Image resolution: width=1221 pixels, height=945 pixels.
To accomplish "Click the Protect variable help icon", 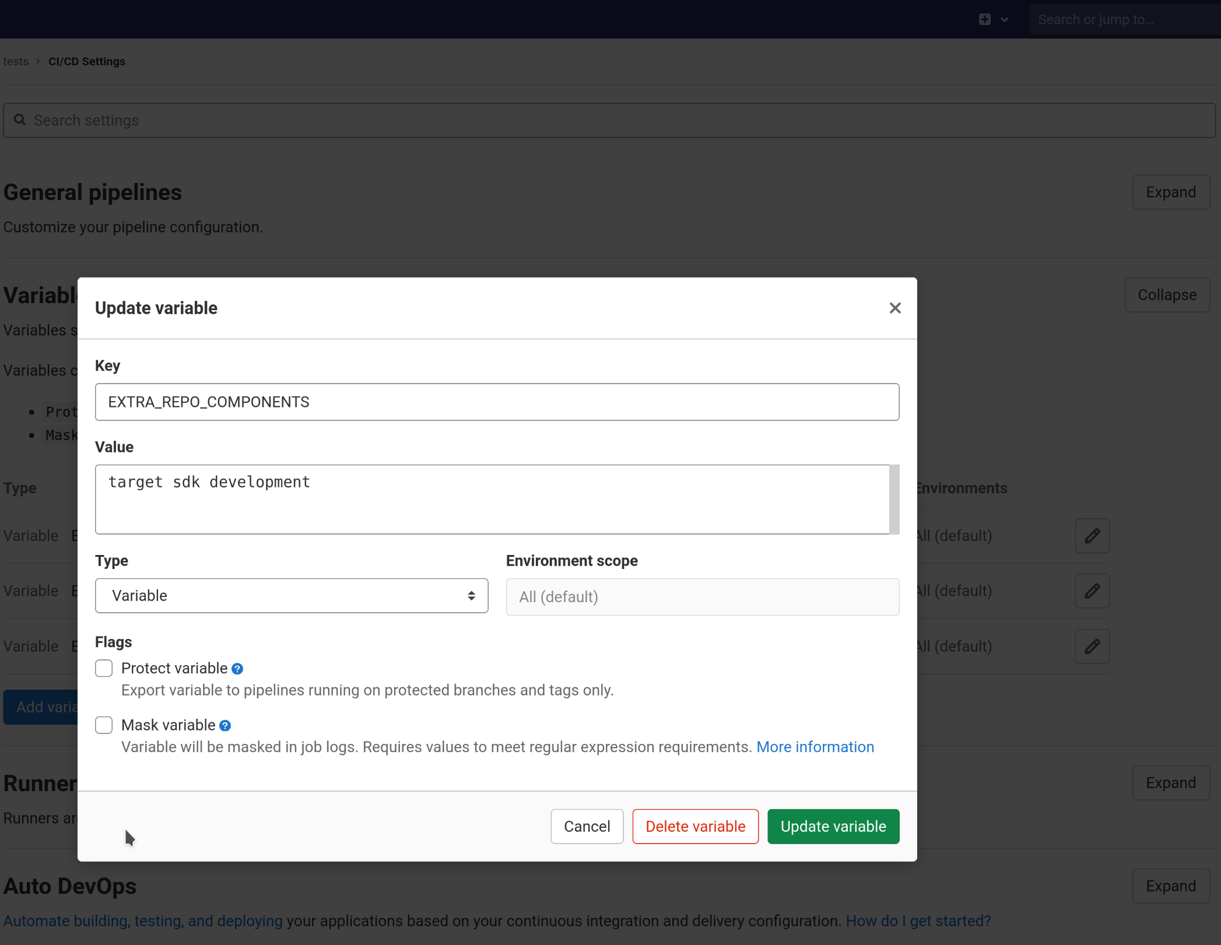I will click(237, 669).
